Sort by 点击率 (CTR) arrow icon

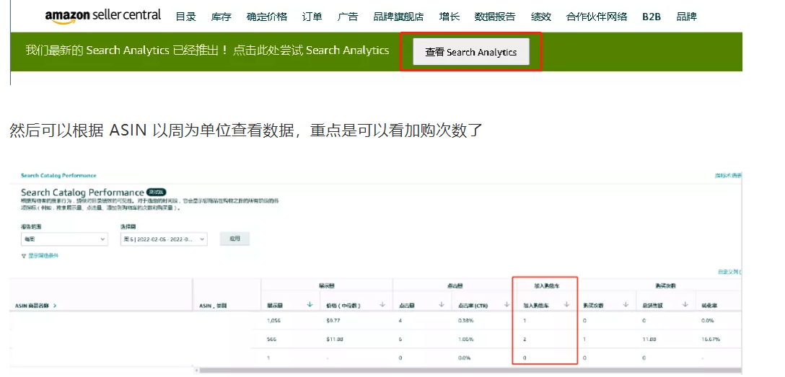(506, 304)
